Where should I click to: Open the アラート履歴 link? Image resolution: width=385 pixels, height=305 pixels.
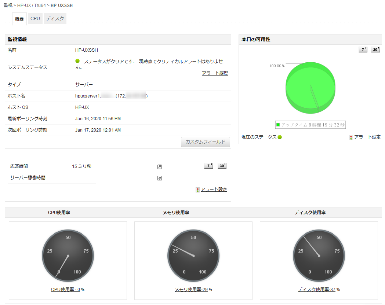215,73
